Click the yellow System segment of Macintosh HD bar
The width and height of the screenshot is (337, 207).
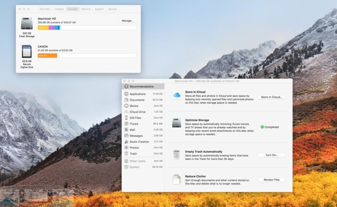pyautogui.click(x=43, y=28)
